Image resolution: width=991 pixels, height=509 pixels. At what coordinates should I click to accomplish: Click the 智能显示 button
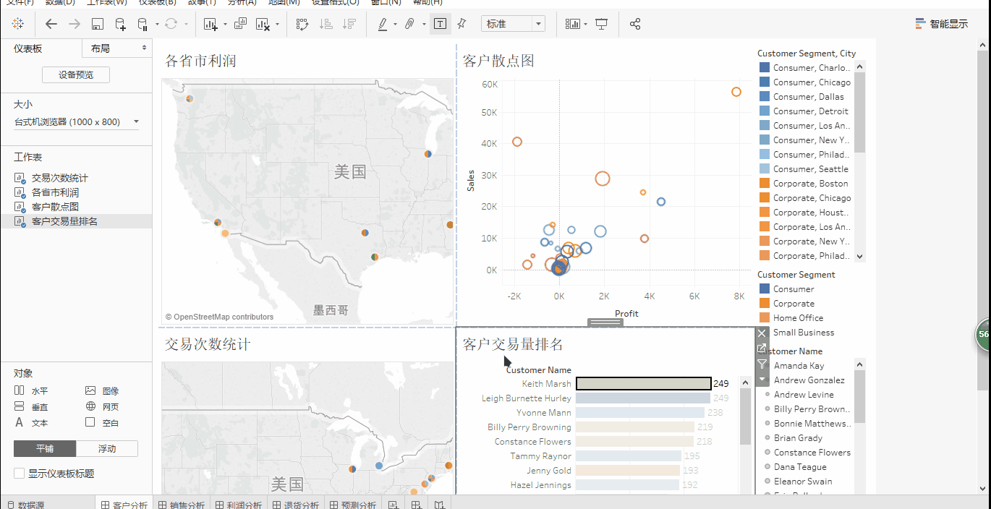click(x=941, y=24)
